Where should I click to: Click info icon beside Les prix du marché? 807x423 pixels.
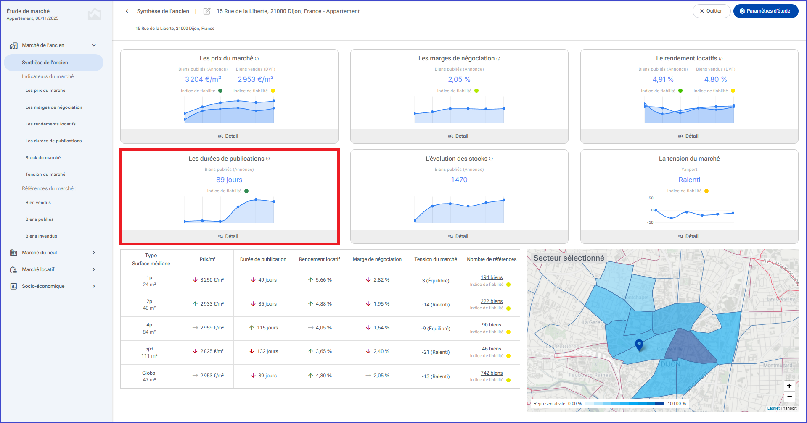pos(257,59)
